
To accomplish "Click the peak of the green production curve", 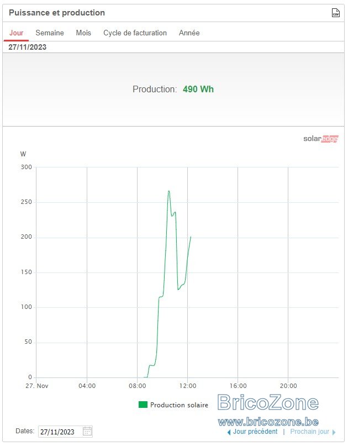I will 168,191.
